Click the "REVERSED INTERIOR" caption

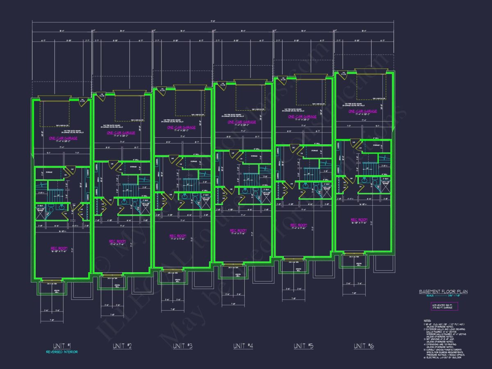(x=61, y=352)
